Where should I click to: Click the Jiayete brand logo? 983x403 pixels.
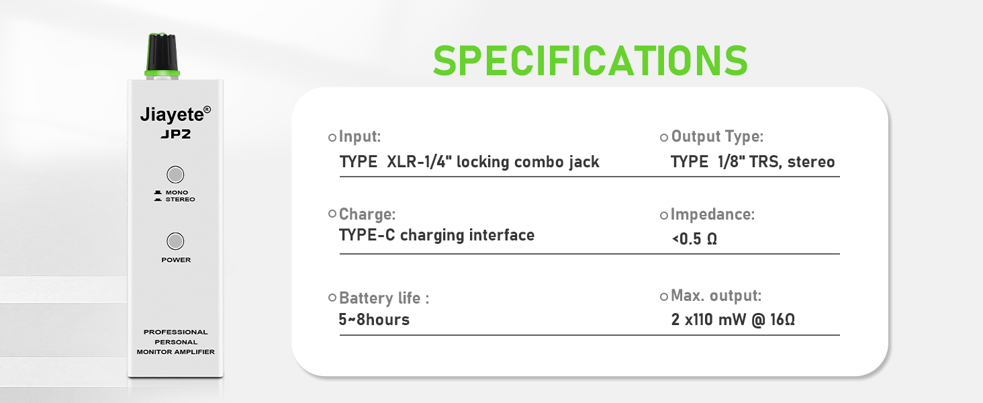coord(175,114)
